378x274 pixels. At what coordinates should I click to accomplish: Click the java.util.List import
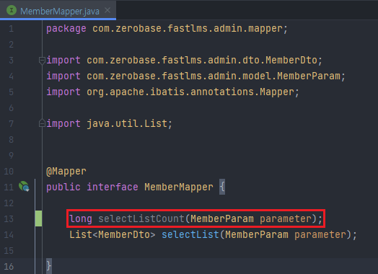click(x=127, y=123)
